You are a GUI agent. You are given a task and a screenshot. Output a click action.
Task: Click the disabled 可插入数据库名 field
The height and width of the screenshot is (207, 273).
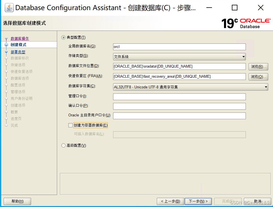tap(179, 135)
